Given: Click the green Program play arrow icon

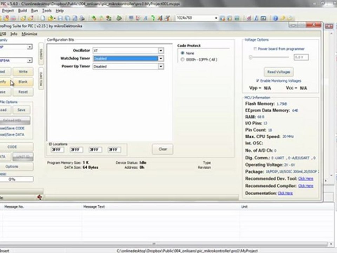Looking at the screenshot, I should click(119, 18).
